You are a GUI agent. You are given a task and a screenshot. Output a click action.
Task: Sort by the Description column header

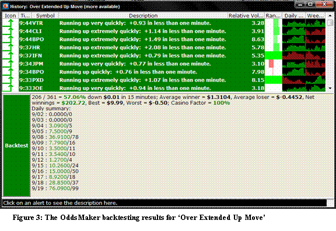click(x=143, y=16)
